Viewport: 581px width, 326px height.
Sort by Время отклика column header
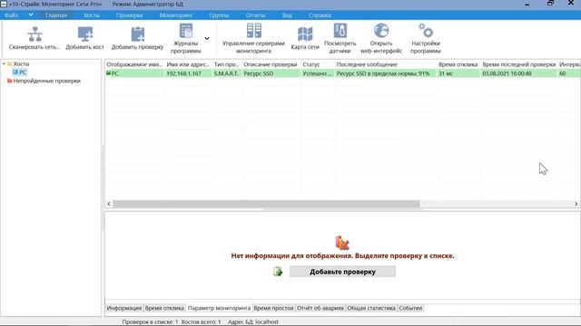click(x=458, y=64)
